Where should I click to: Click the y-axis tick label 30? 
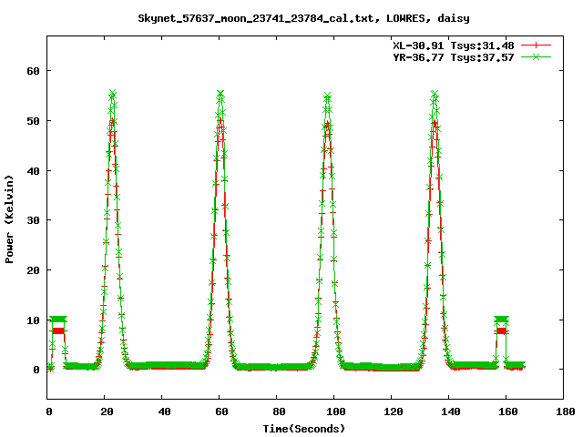(x=33, y=220)
